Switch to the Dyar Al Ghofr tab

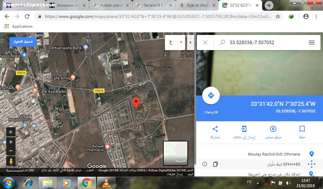197,5
